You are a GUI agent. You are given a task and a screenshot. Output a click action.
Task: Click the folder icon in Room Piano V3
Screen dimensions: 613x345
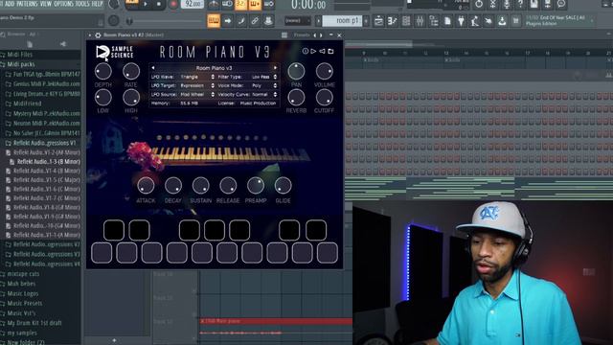330,51
